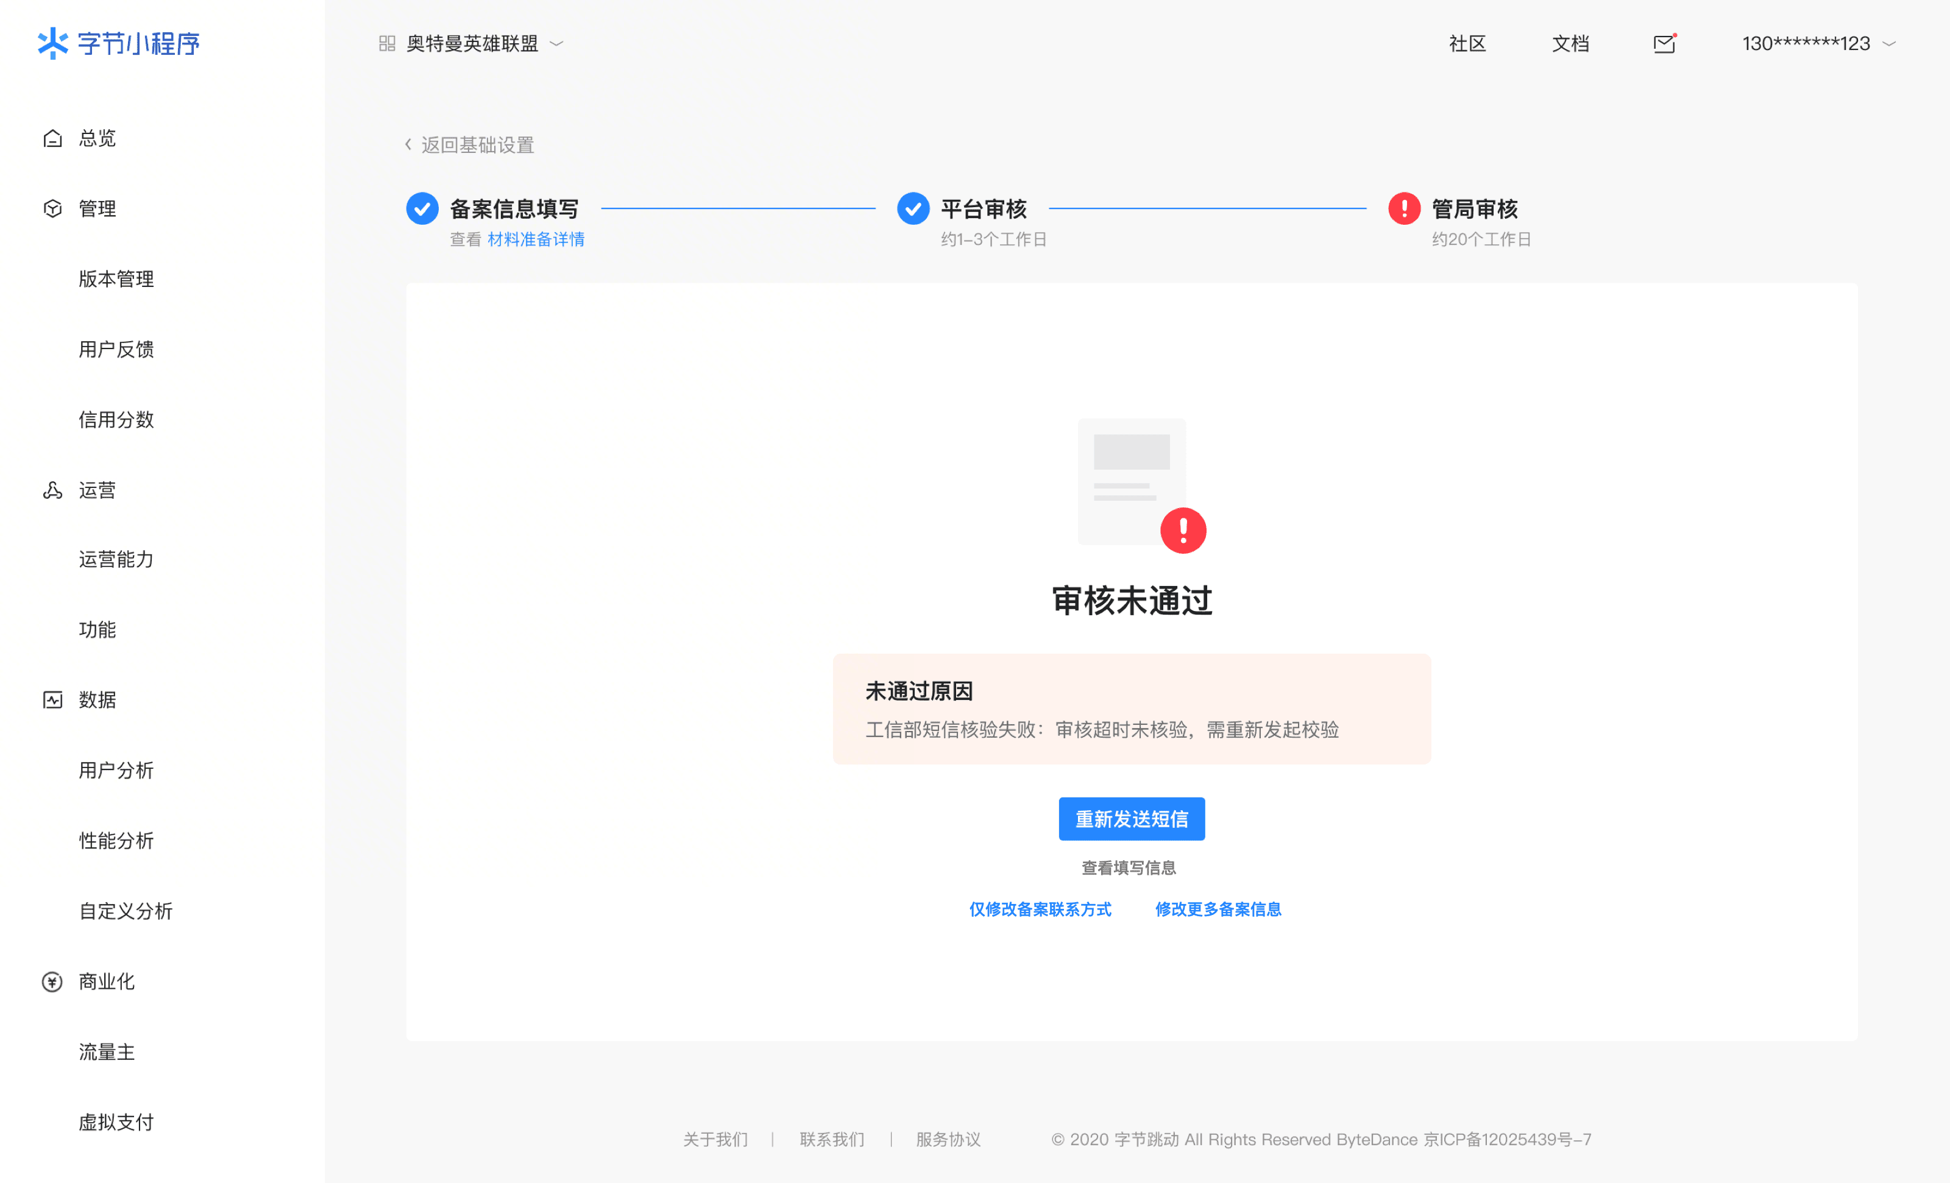Click 修改更多备案信息 link

click(x=1218, y=909)
